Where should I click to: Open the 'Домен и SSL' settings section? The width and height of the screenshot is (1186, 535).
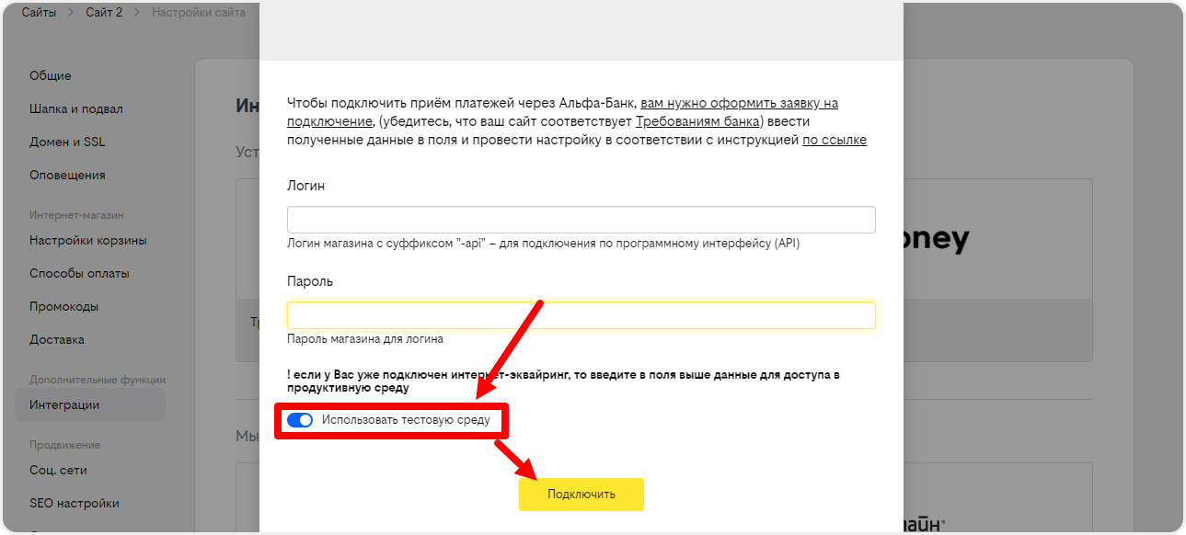(67, 142)
